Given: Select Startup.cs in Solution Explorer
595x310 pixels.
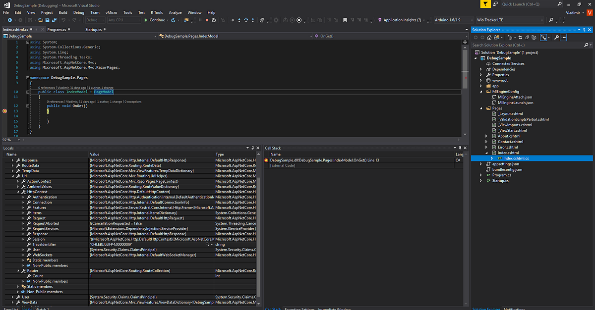Looking at the screenshot, I should (501, 181).
